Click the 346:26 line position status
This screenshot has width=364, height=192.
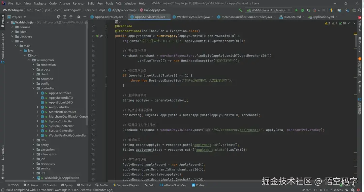(x=307, y=190)
